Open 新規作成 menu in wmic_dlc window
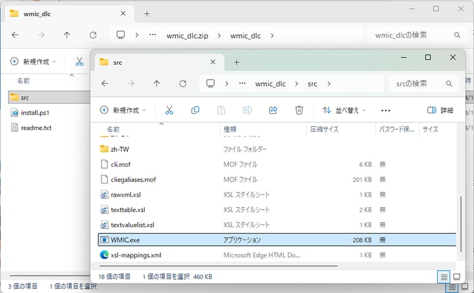 point(33,62)
